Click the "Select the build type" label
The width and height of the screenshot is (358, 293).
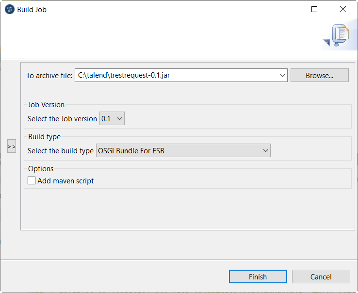pos(60,151)
